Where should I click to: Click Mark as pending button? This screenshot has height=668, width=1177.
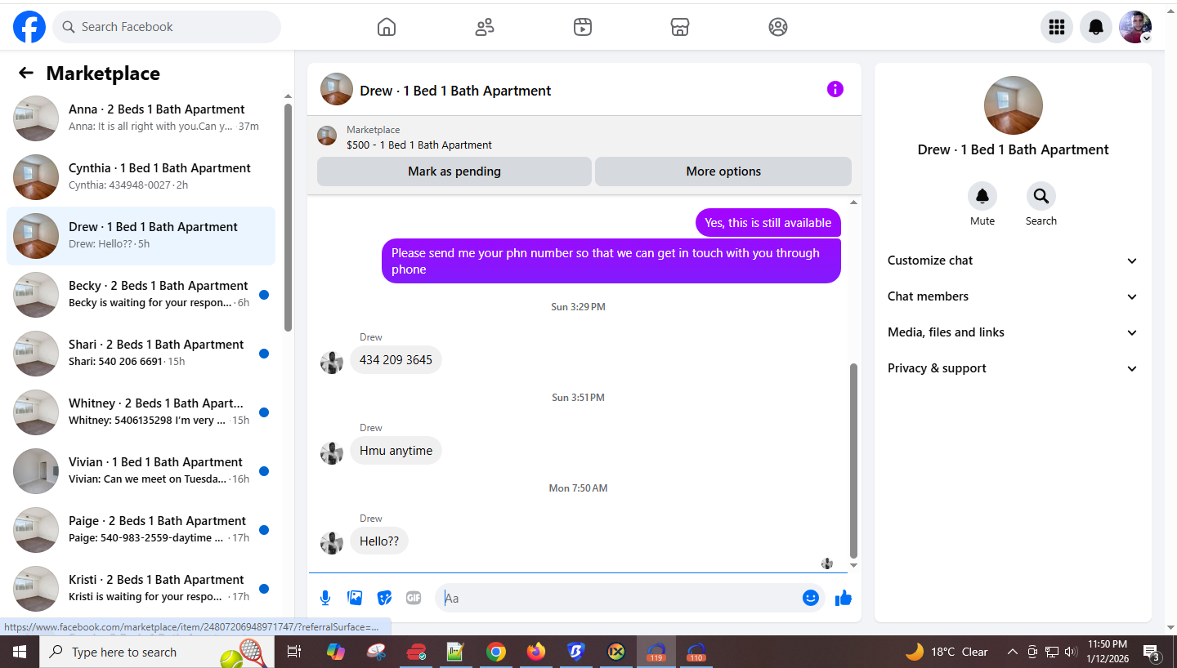click(x=454, y=171)
